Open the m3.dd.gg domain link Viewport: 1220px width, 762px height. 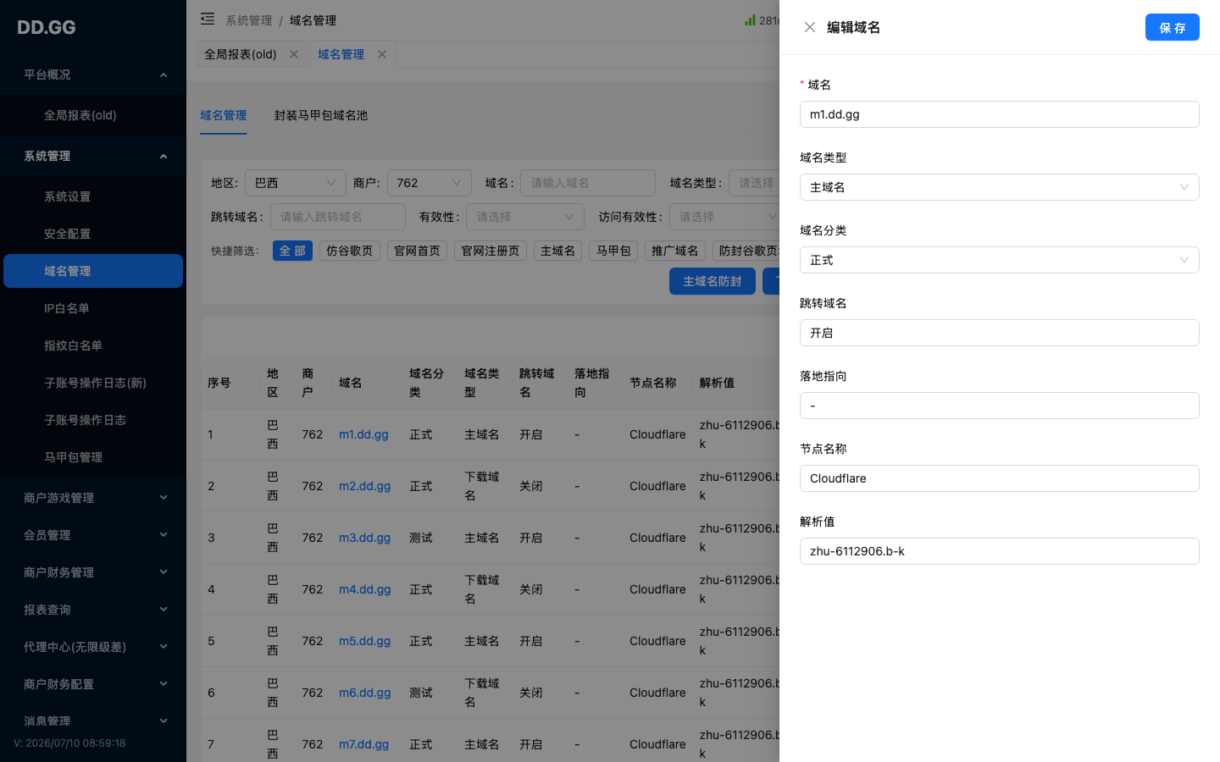(364, 538)
